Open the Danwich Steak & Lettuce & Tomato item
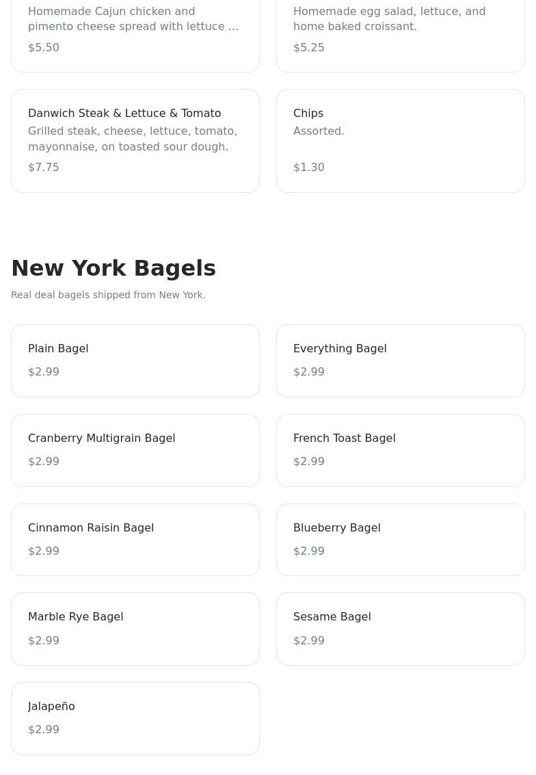Viewport: 536px width, 775px height. tap(135, 140)
